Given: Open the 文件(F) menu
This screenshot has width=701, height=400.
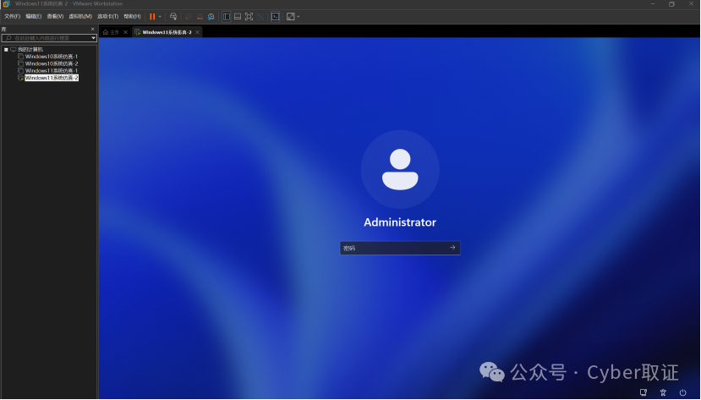Looking at the screenshot, I should tap(12, 17).
